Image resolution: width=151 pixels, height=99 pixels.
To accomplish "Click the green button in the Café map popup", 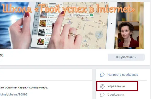I will pyautogui.click(x=91, y=15).
